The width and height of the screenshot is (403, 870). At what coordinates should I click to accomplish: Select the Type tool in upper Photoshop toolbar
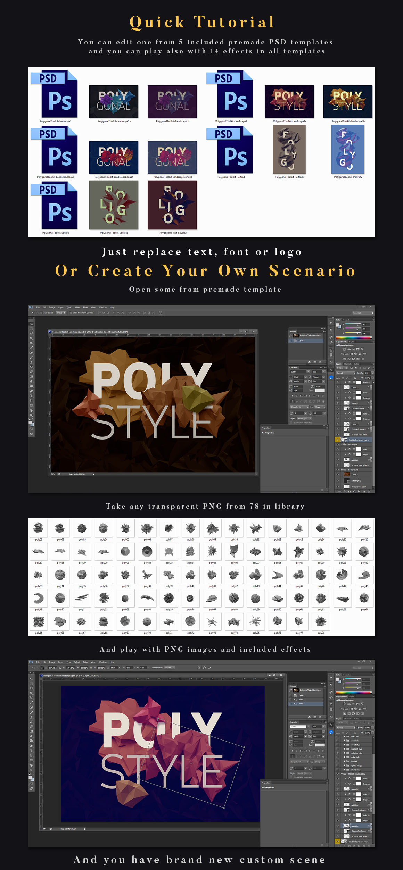click(x=31, y=396)
